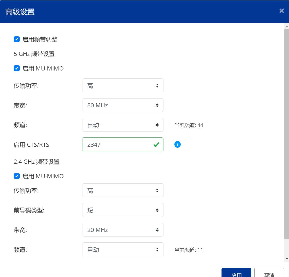Open the 带宽 dropdown showing 80 MHz
The image size is (289, 277).
click(123, 105)
